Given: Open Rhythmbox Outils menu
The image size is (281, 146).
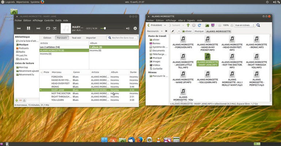Looking at the screenshot, I should [x=58, y=20].
